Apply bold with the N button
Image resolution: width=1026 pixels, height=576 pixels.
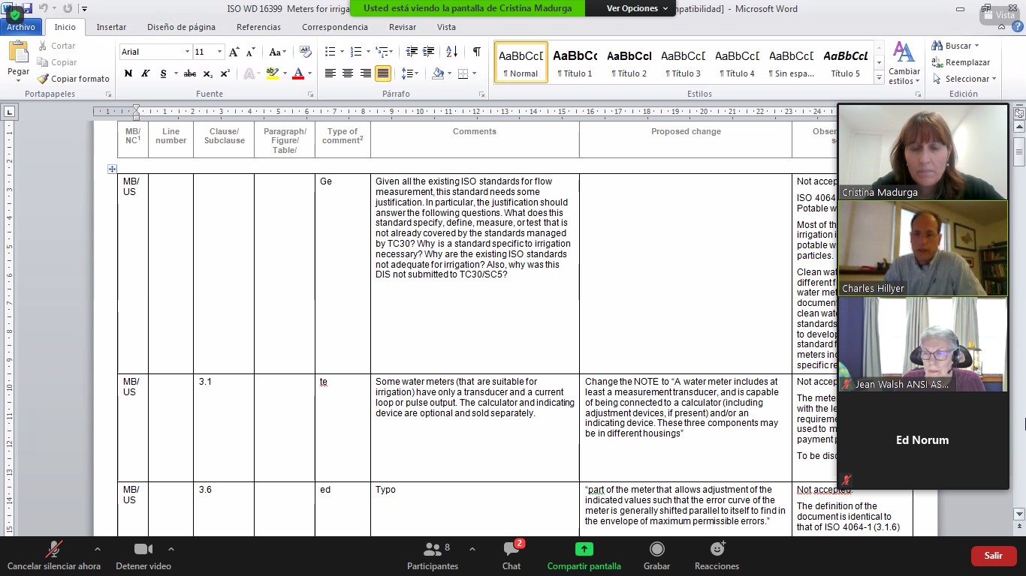point(128,73)
